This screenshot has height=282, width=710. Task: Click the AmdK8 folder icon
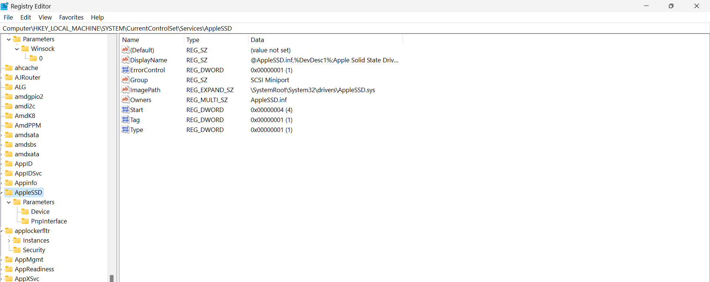(x=9, y=116)
